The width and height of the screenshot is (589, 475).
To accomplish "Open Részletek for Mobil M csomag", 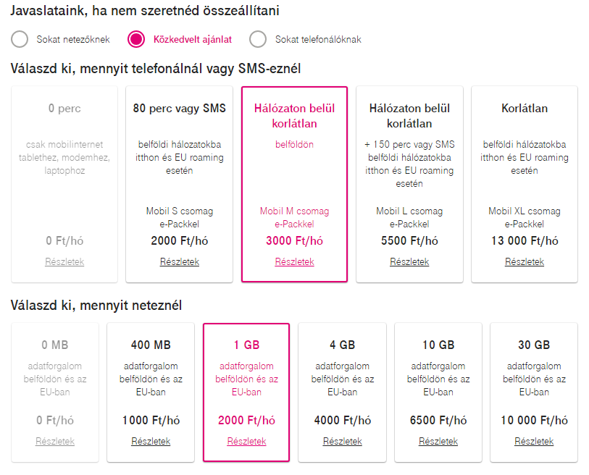I will (294, 261).
